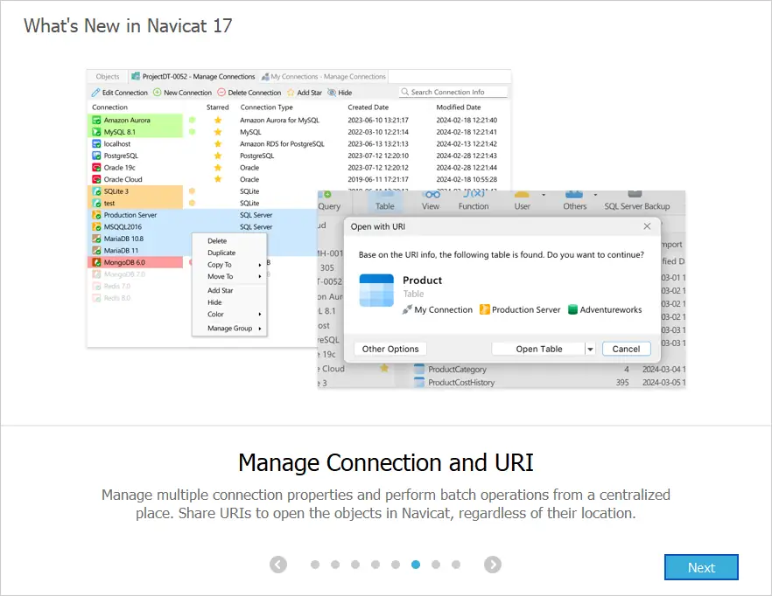Select the localhost connection icon

[x=96, y=143]
